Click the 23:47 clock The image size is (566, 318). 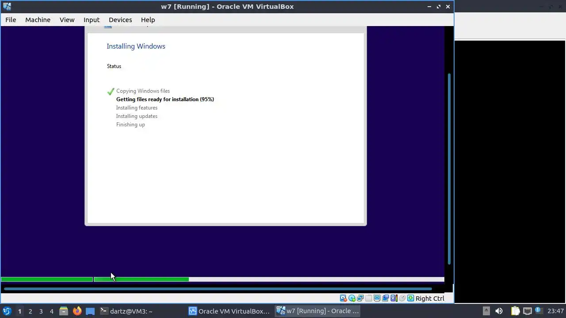pyautogui.click(x=555, y=311)
